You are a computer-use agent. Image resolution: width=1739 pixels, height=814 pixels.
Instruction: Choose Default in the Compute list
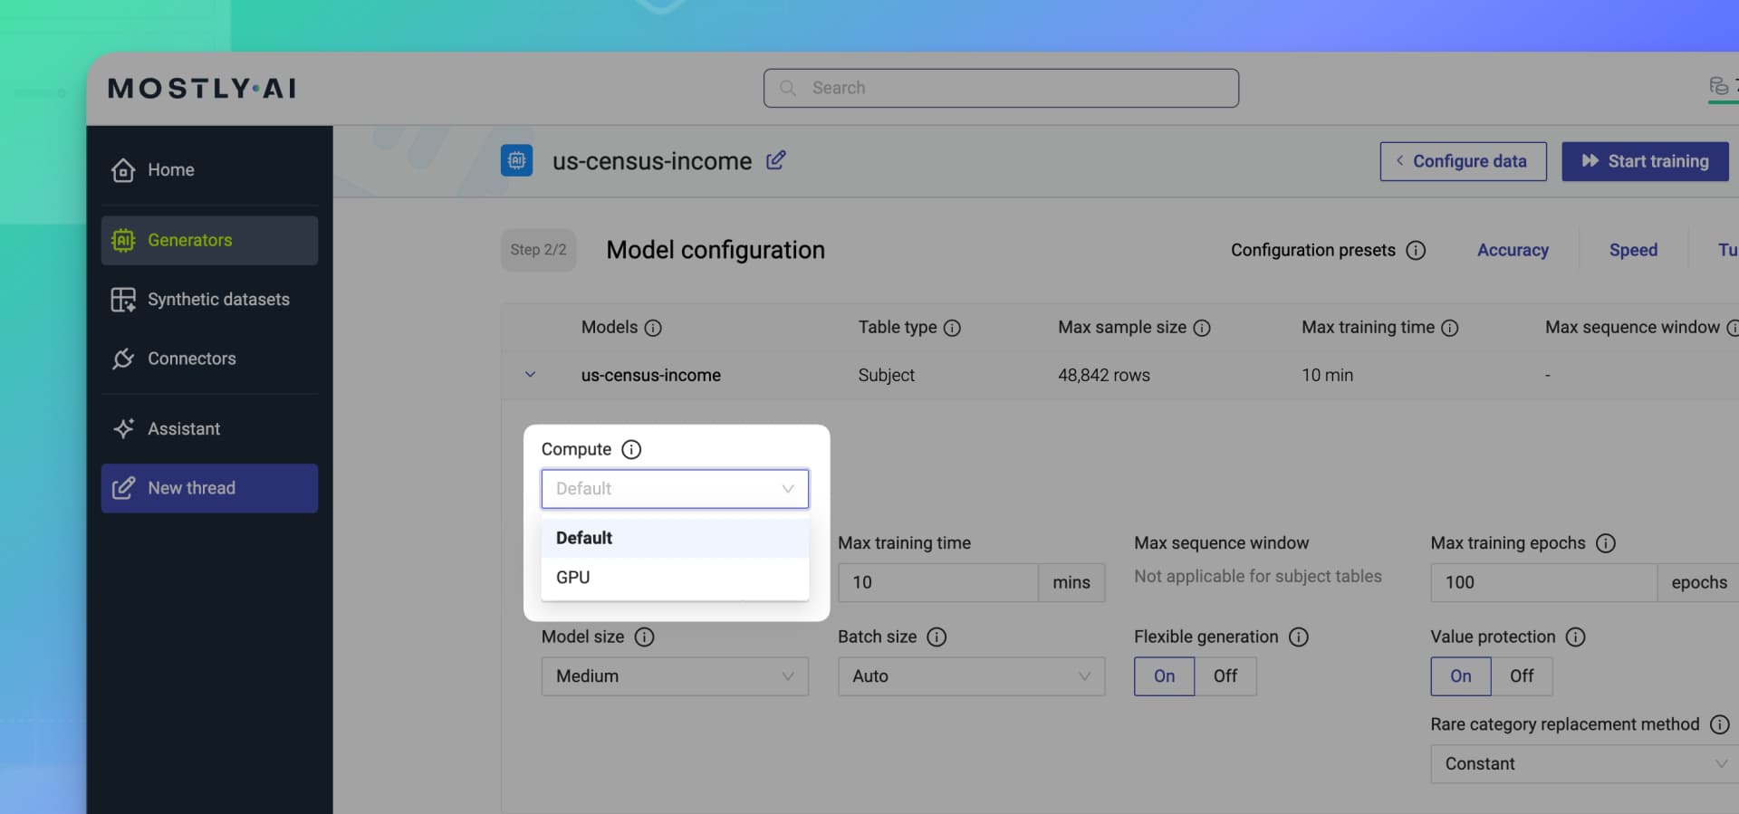click(675, 538)
